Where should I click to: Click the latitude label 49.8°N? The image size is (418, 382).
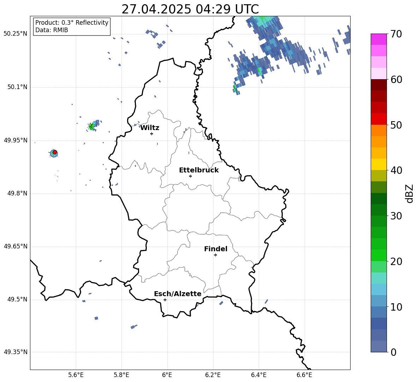17,193
